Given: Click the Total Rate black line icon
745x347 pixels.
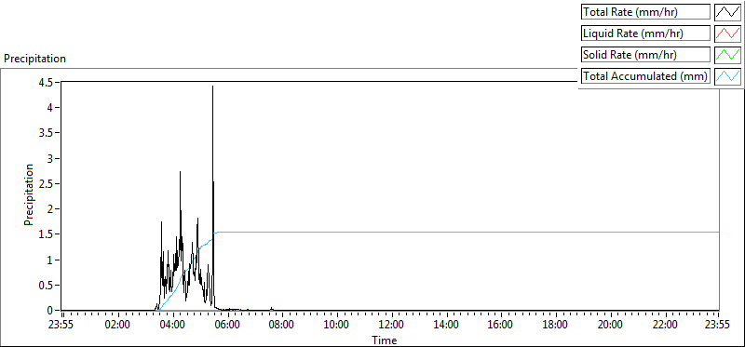Looking at the screenshot, I should [728, 12].
